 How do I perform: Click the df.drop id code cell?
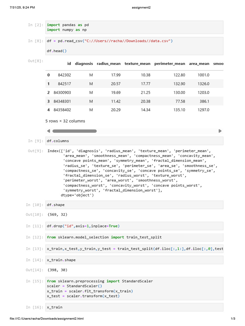tap(134, 226)
